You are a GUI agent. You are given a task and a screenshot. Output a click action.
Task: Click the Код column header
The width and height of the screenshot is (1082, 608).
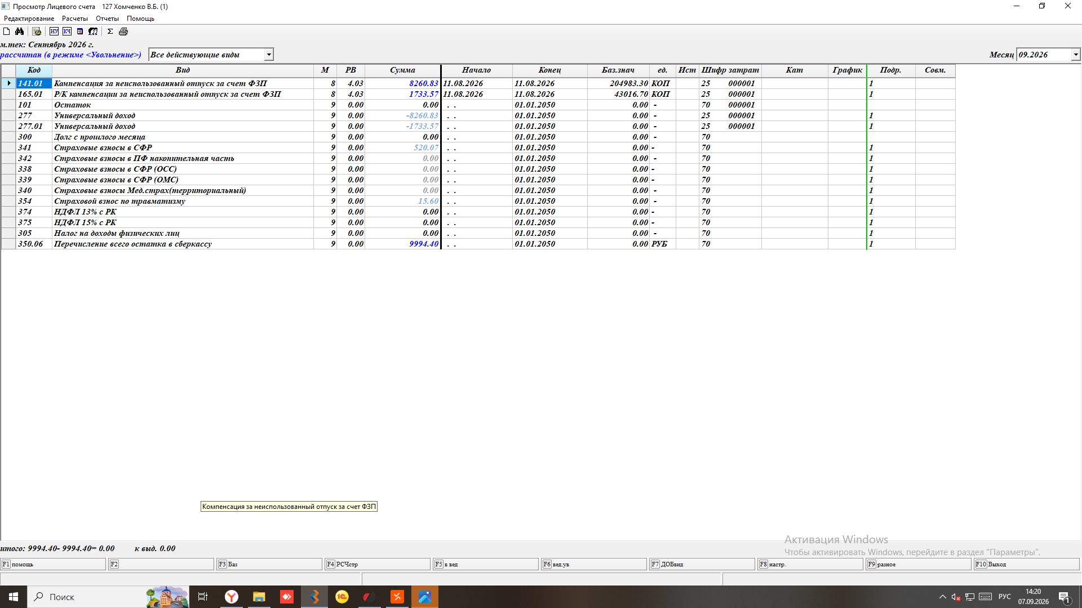click(x=34, y=70)
